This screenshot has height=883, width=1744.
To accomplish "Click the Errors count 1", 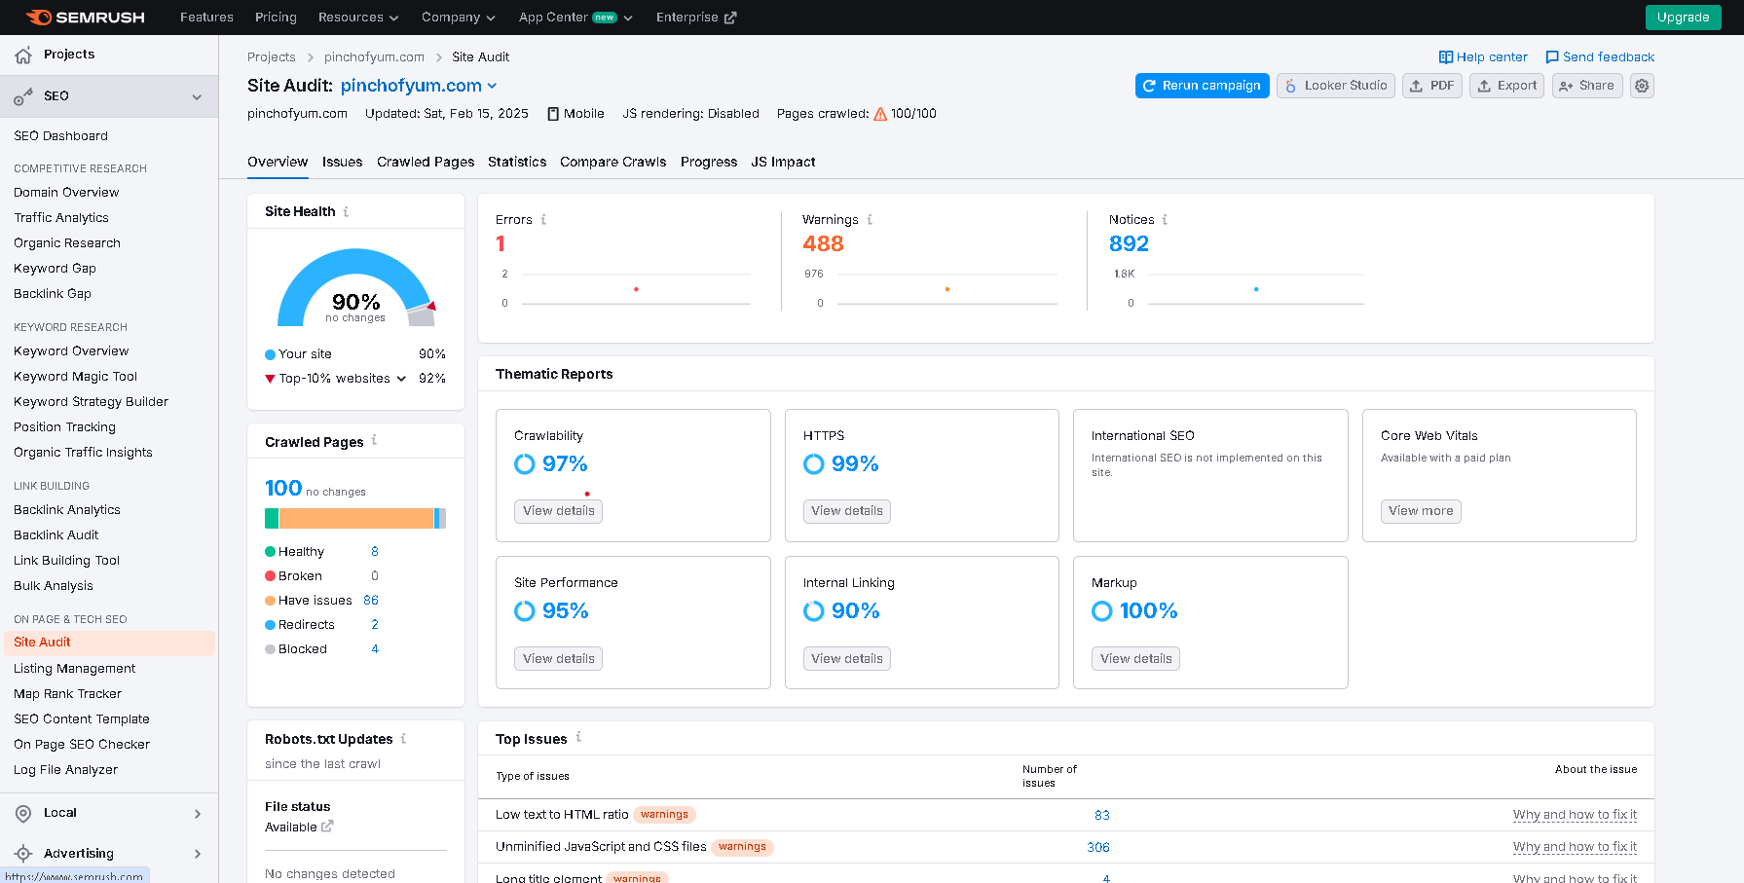I will click(x=501, y=244).
